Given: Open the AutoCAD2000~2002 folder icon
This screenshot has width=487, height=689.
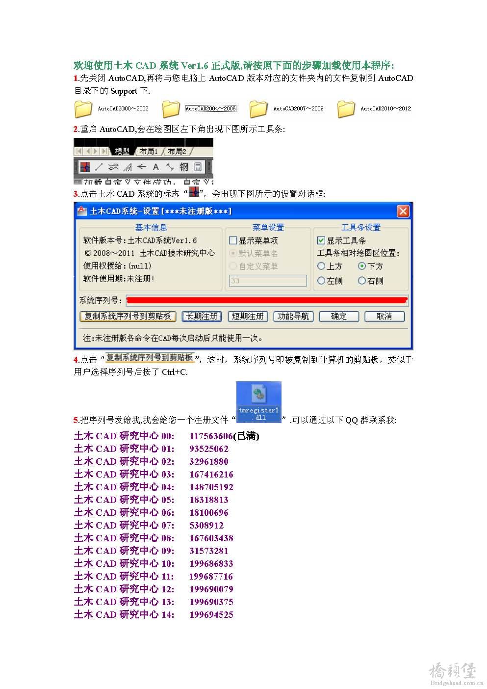Looking at the screenshot, I should click(83, 109).
